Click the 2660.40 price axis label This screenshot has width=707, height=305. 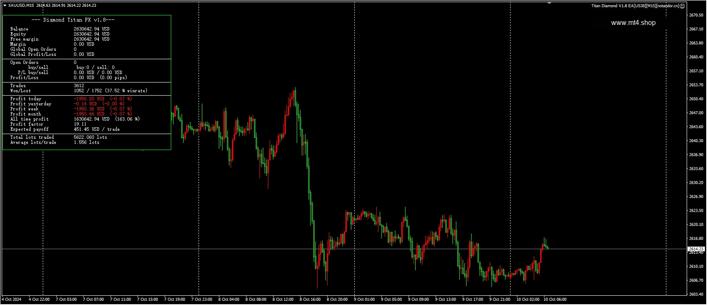696,57
